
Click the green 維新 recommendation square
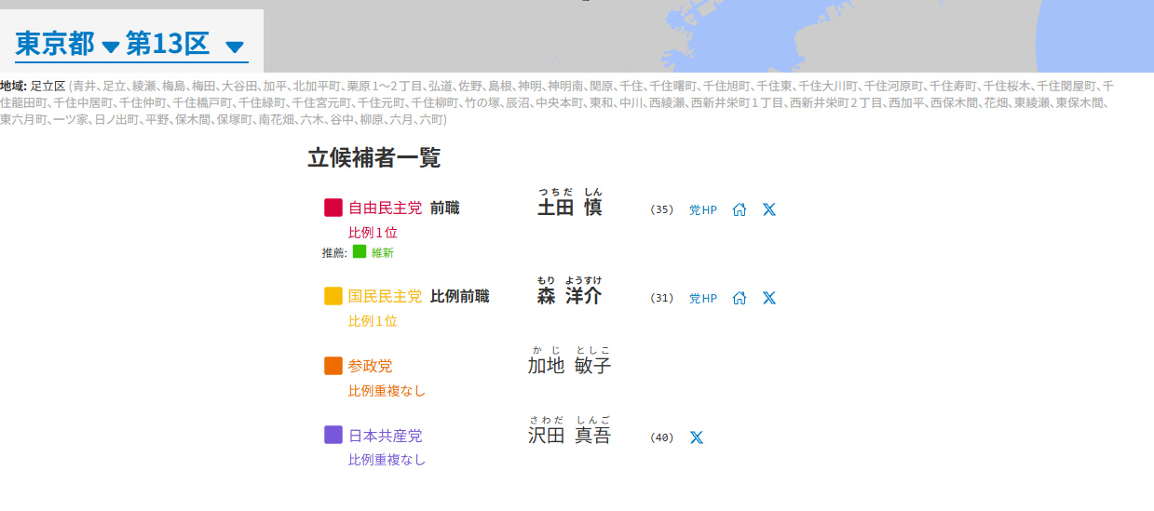click(360, 251)
